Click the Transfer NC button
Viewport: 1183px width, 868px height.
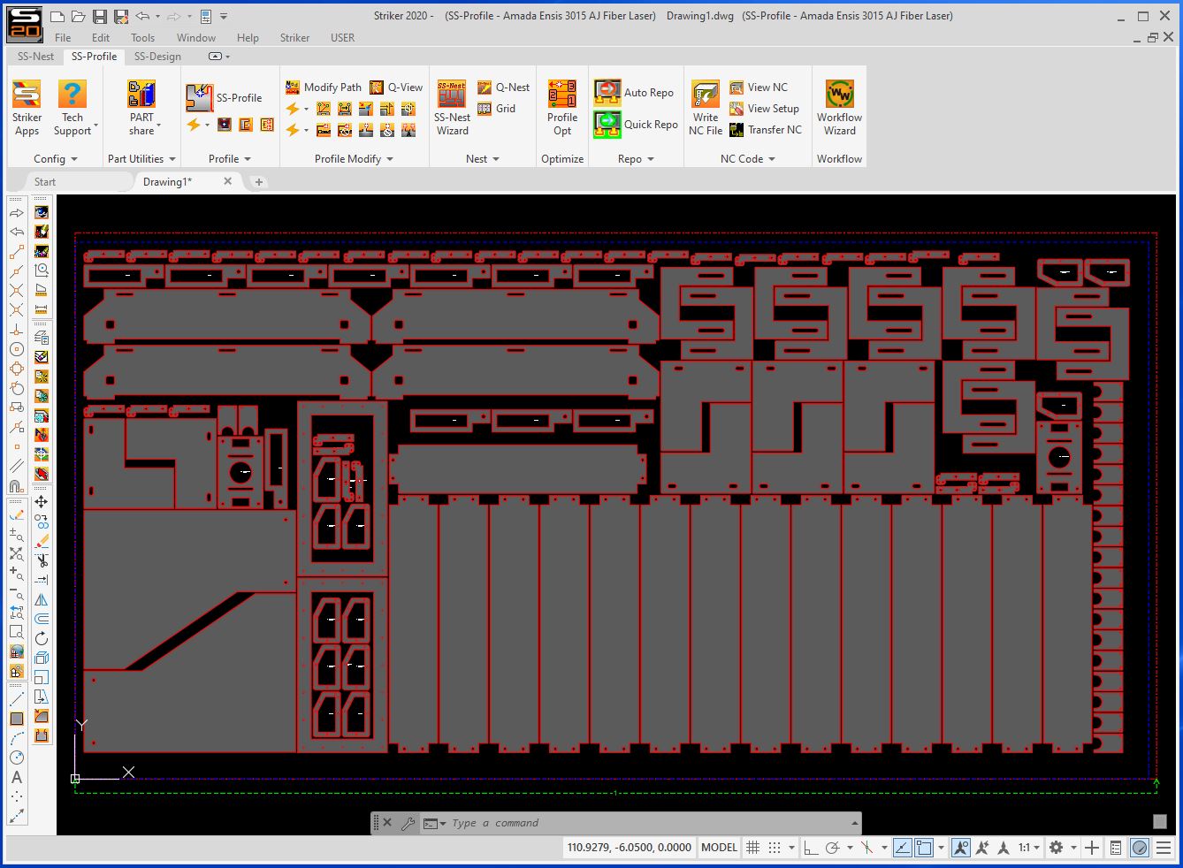click(x=765, y=130)
